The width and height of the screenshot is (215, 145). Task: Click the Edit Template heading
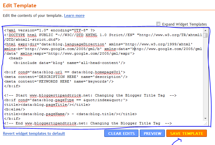20,6
